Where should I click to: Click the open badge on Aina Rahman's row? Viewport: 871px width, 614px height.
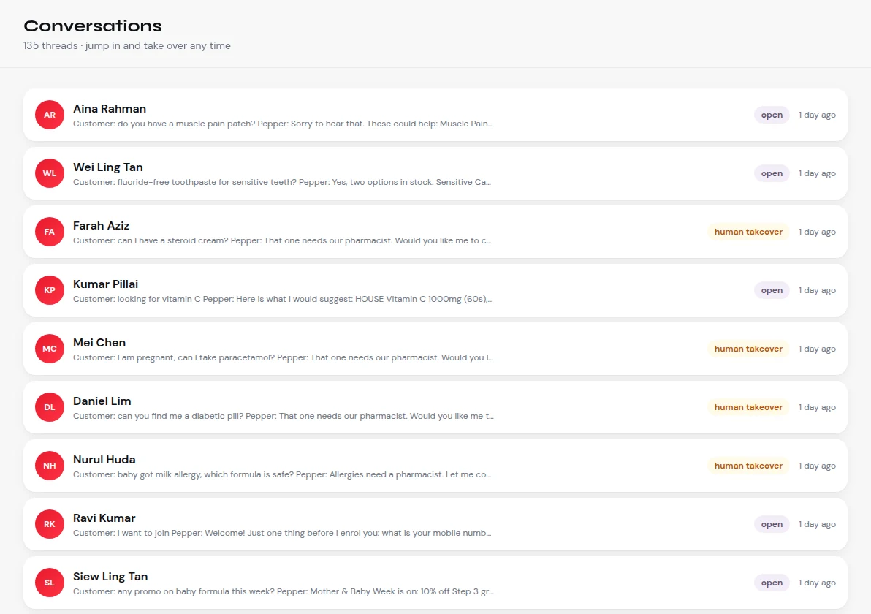[x=772, y=115]
